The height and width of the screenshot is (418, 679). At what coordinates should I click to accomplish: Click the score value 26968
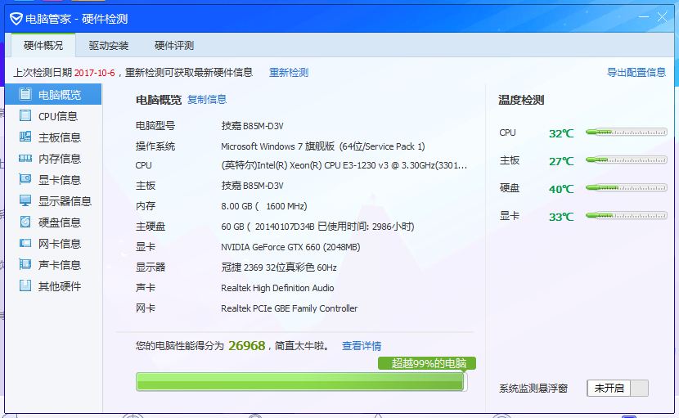pos(247,346)
